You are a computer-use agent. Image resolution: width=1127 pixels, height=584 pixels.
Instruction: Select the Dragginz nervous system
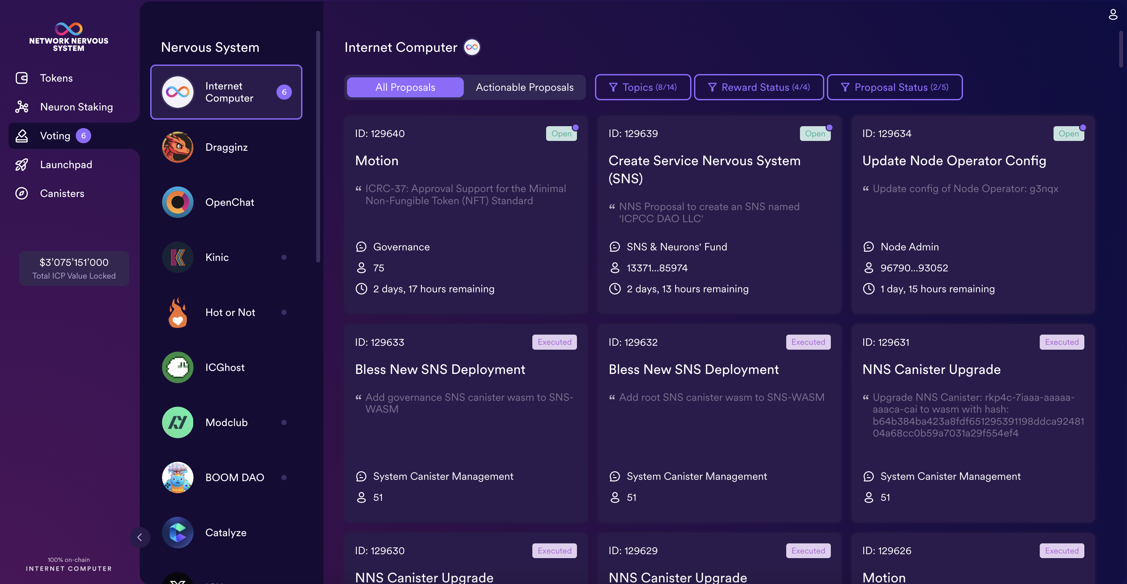226,147
